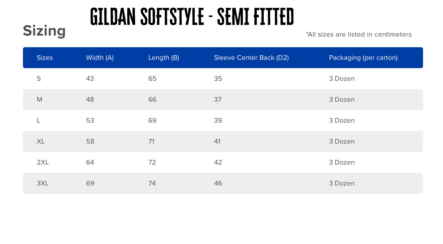443x244 pixels.
Task: Select the Packaging (per carton) header
Action: (x=363, y=58)
